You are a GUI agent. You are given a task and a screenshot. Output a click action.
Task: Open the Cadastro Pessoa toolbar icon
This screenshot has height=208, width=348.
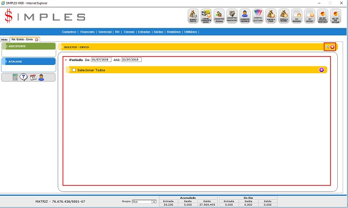point(219,16)
